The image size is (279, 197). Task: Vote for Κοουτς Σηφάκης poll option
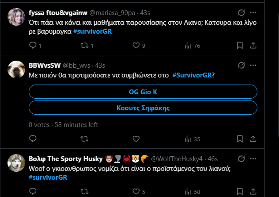pos(143,108)
